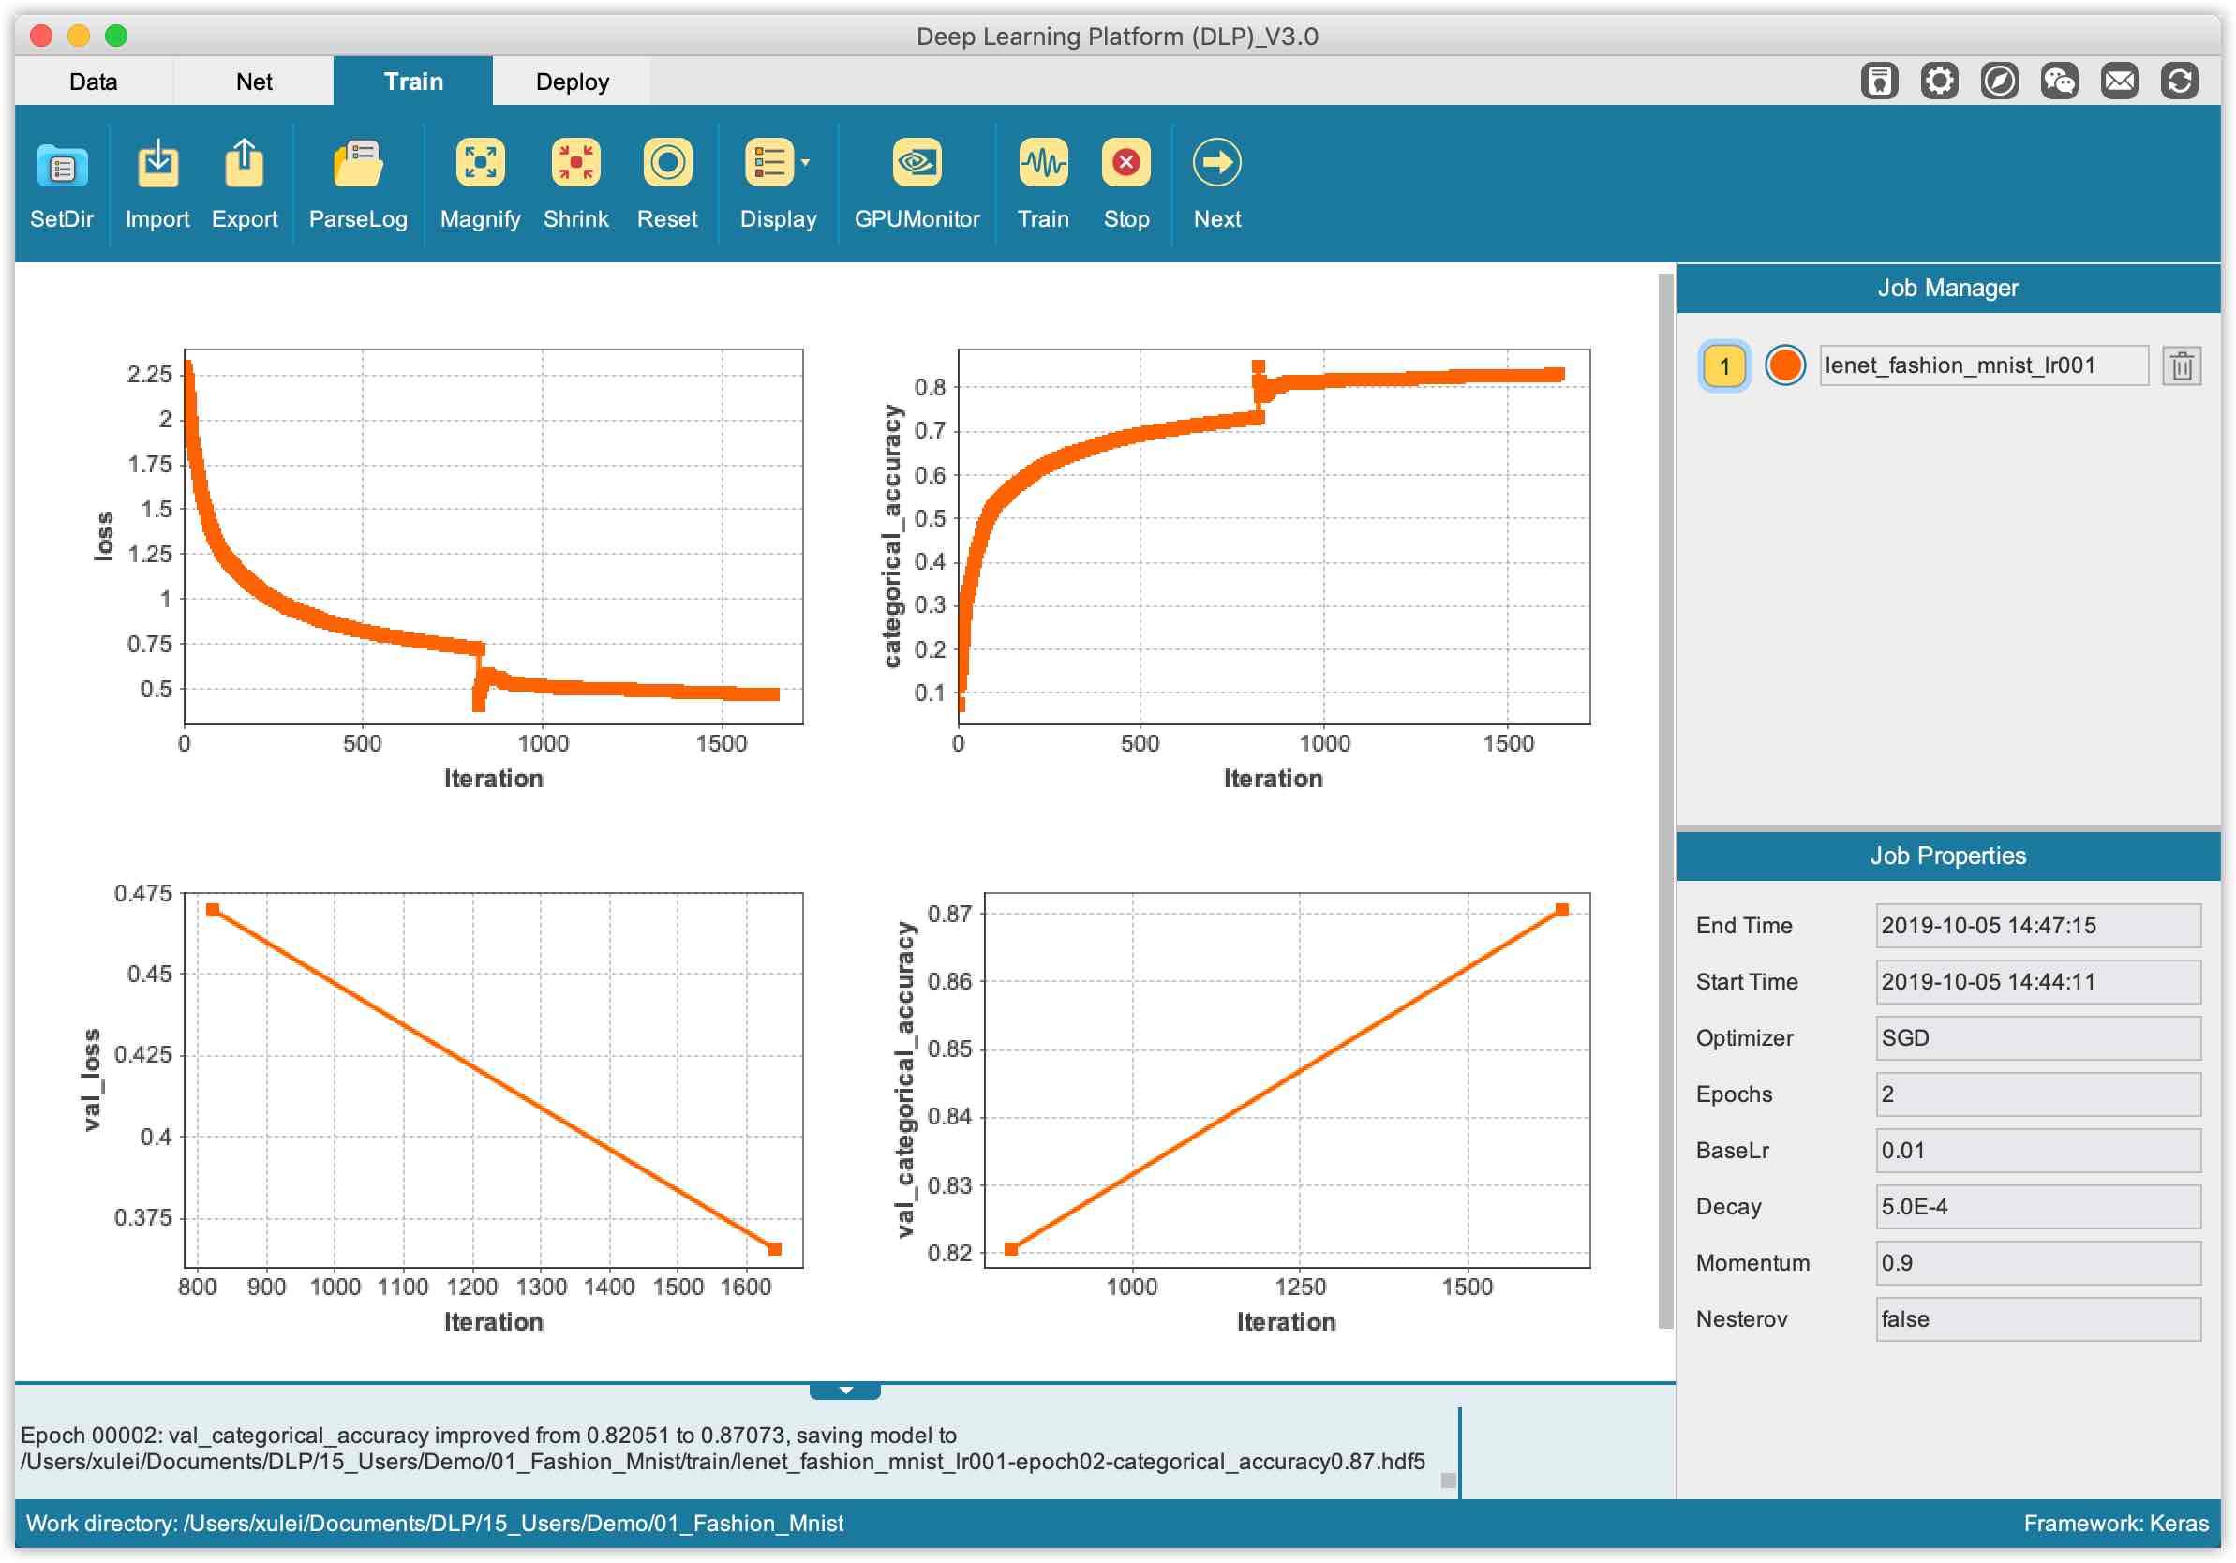Click the Export toolbar icon
This screenshot has height=1563, width=2236.
coord(244,163)
